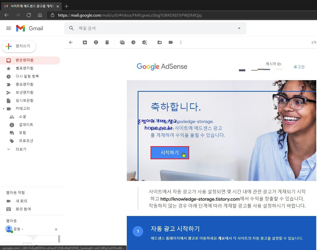This screenshot has height=250, width=317.
Task: Open the more options three-dot menu
Action: pos(181,42)
